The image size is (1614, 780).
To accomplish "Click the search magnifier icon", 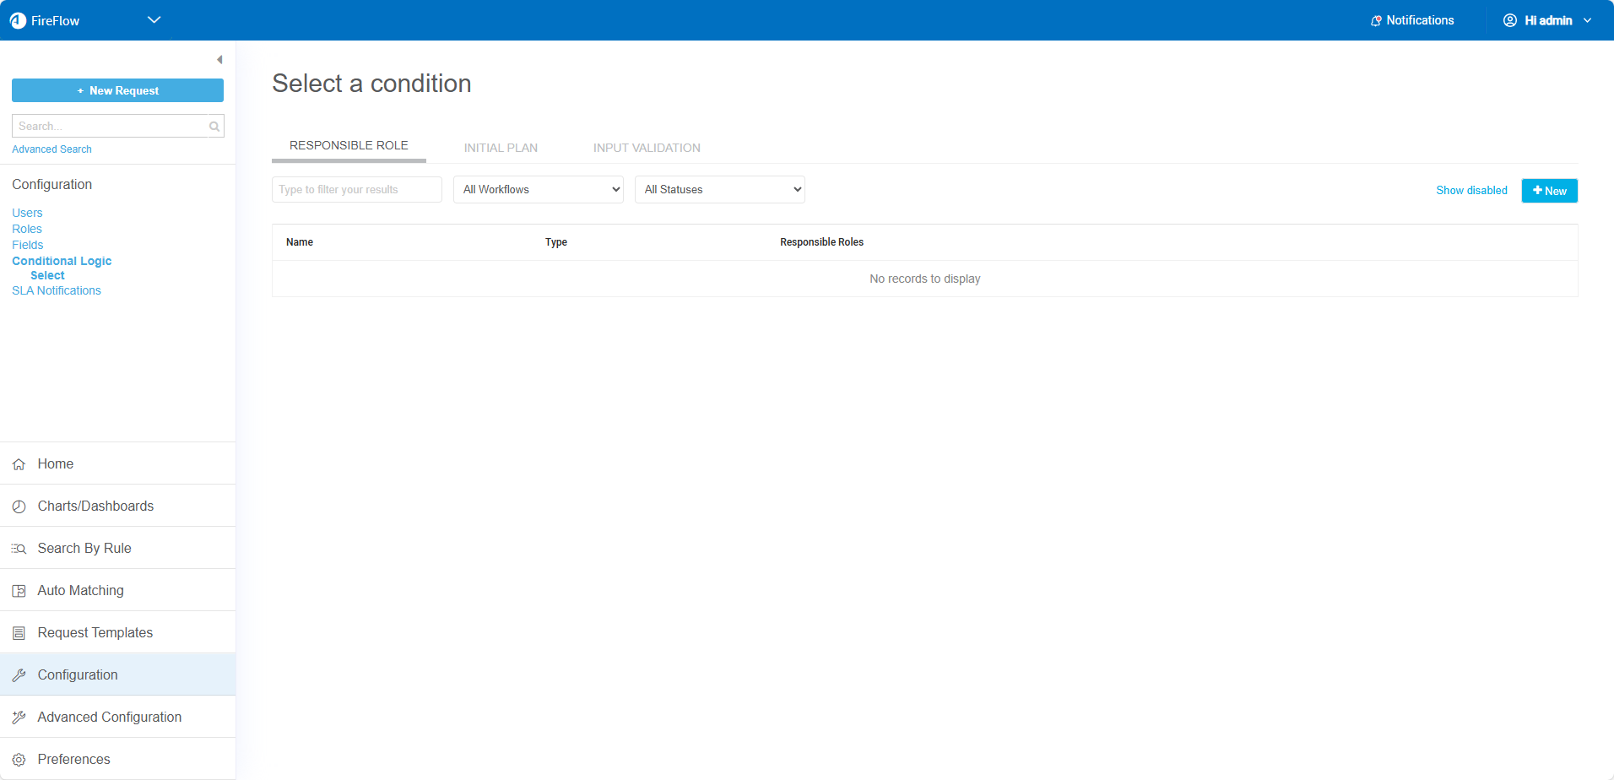I will pyautogui.click(x=214, y=127).
